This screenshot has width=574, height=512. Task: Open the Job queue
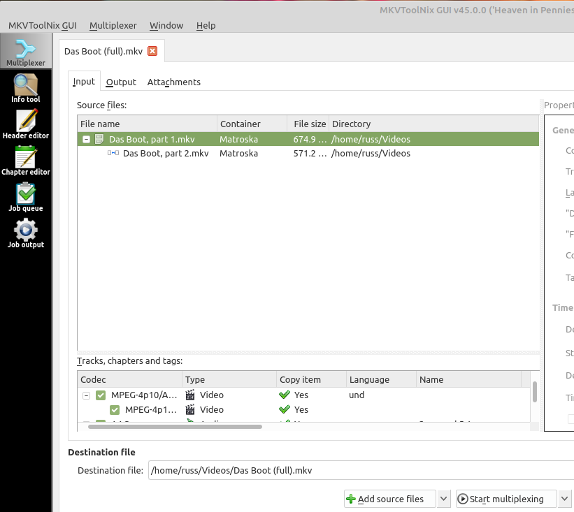point(26,198)
